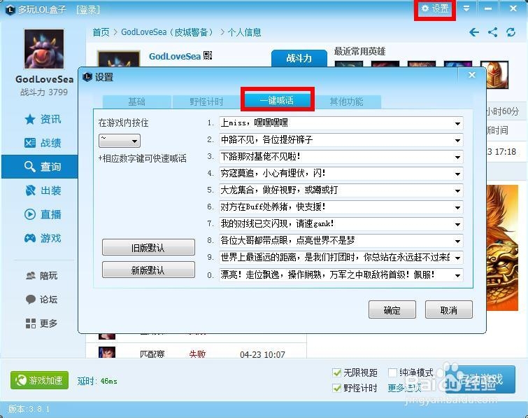528x418 pixels.
Task: Expand dropdown for phrase 9 世界上最遥远的距离
Action: (x=457, y=258)
